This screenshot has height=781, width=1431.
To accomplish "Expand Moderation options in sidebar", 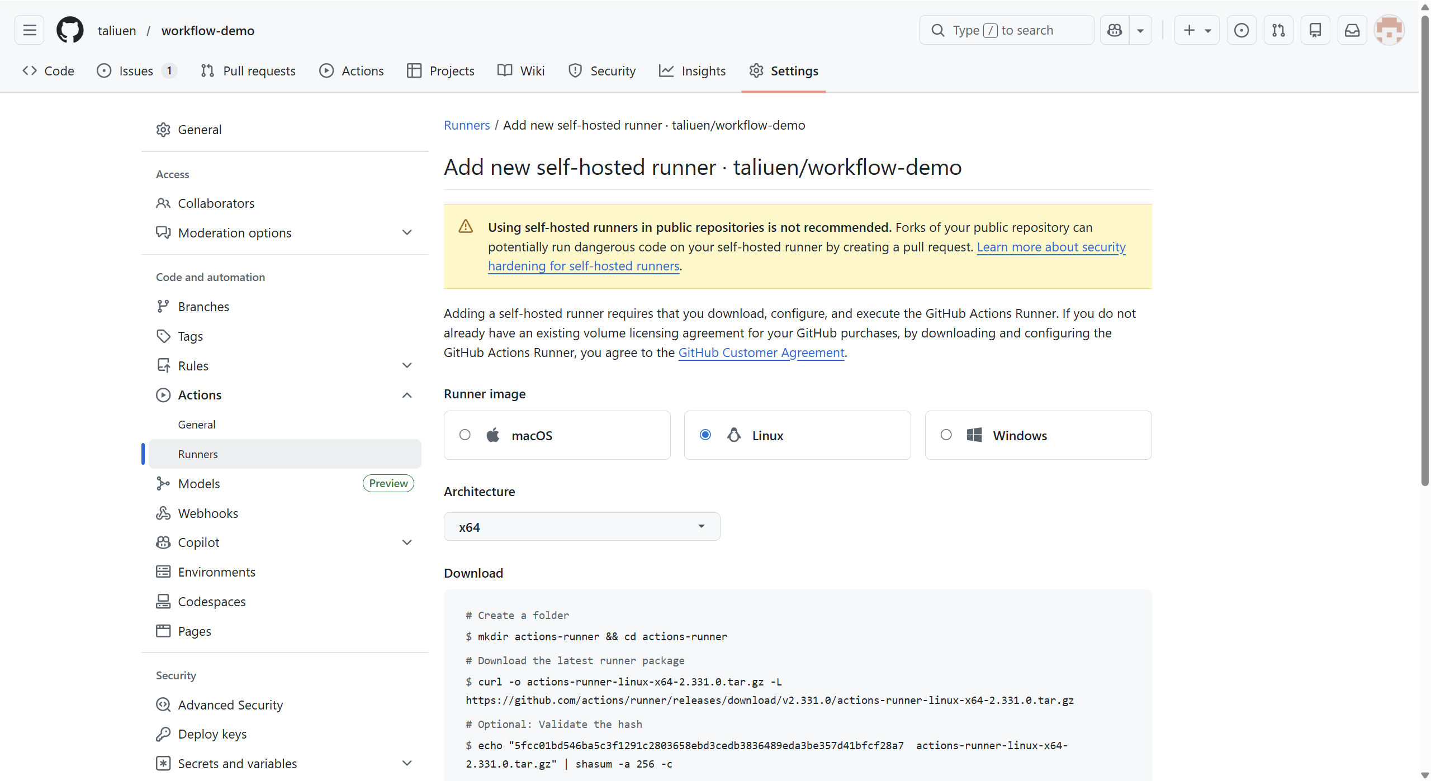I will [407, 232].
